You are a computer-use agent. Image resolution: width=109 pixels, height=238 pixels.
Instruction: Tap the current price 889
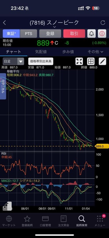tap(43, 43)
